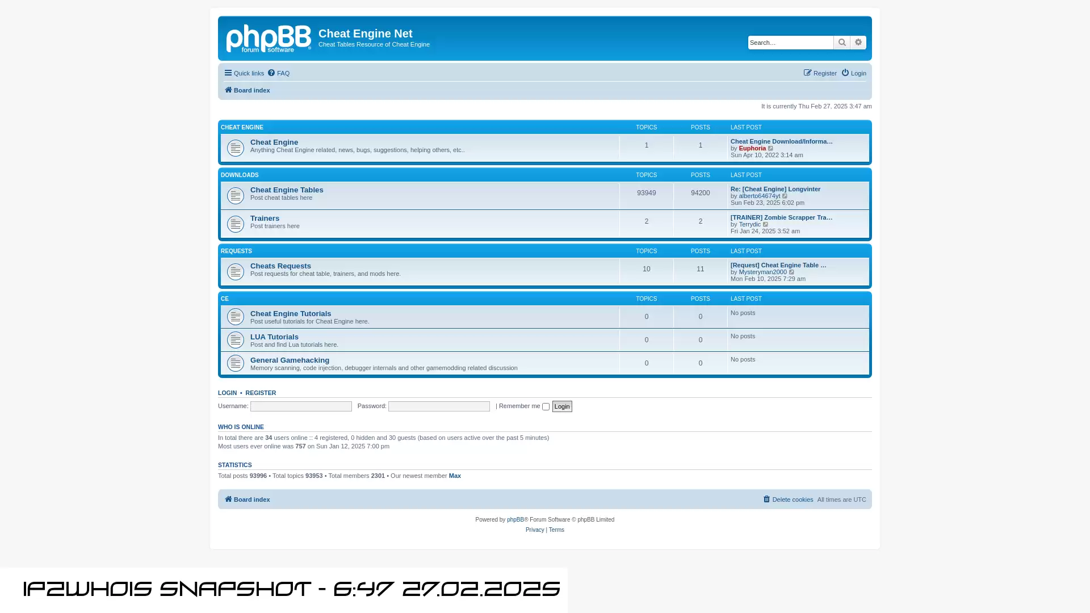Click the REGISTER heading link

click(x=261, y=393)
